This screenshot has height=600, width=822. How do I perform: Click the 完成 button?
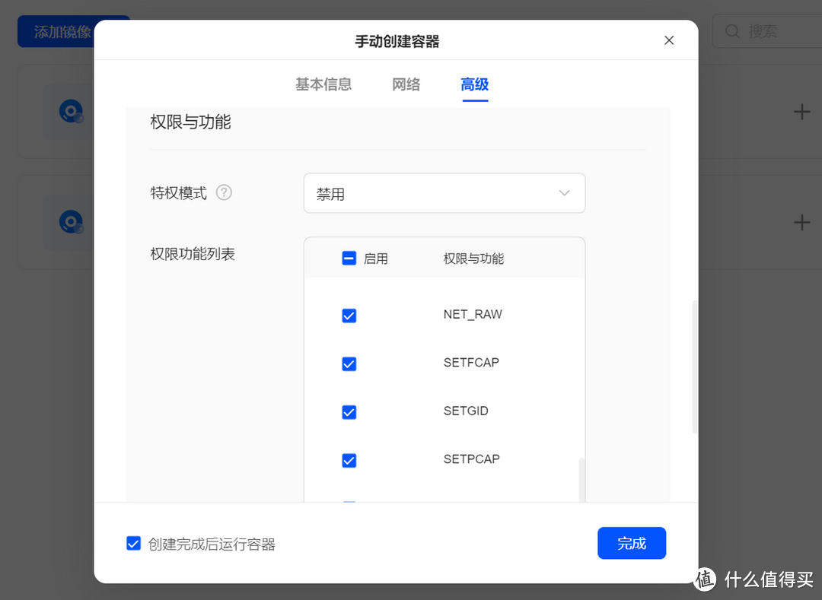tap(632, 543)
